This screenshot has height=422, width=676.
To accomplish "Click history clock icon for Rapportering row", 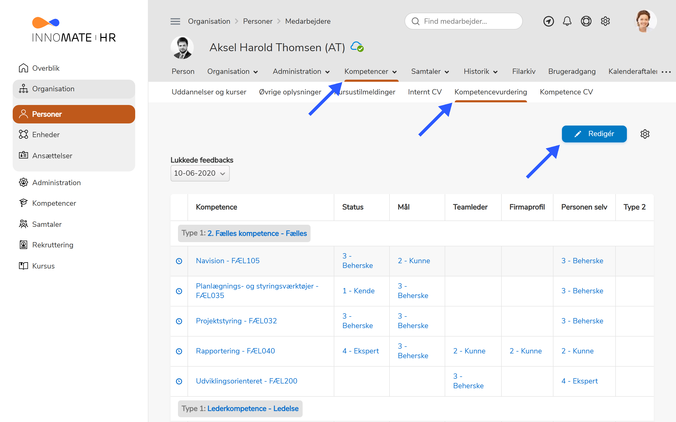I will [x=179, y=351].
